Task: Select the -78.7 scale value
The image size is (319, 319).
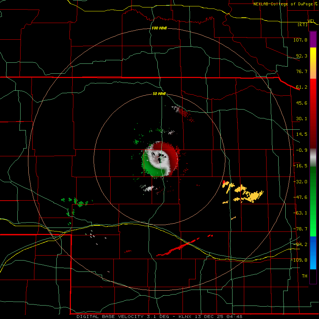Action: click(x=300, y=229)
